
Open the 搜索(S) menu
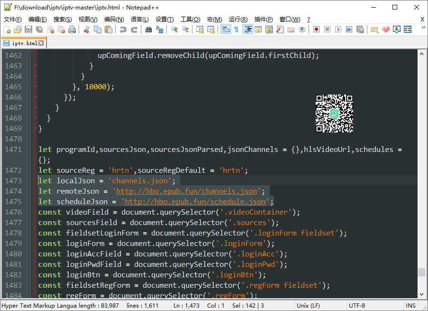pos(63,19)
